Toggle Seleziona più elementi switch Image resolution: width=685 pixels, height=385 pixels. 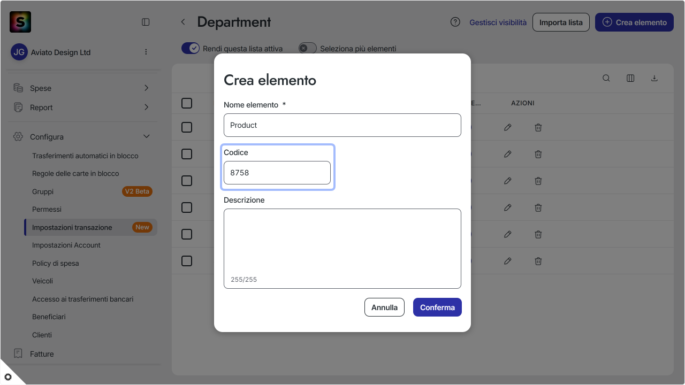308,48
